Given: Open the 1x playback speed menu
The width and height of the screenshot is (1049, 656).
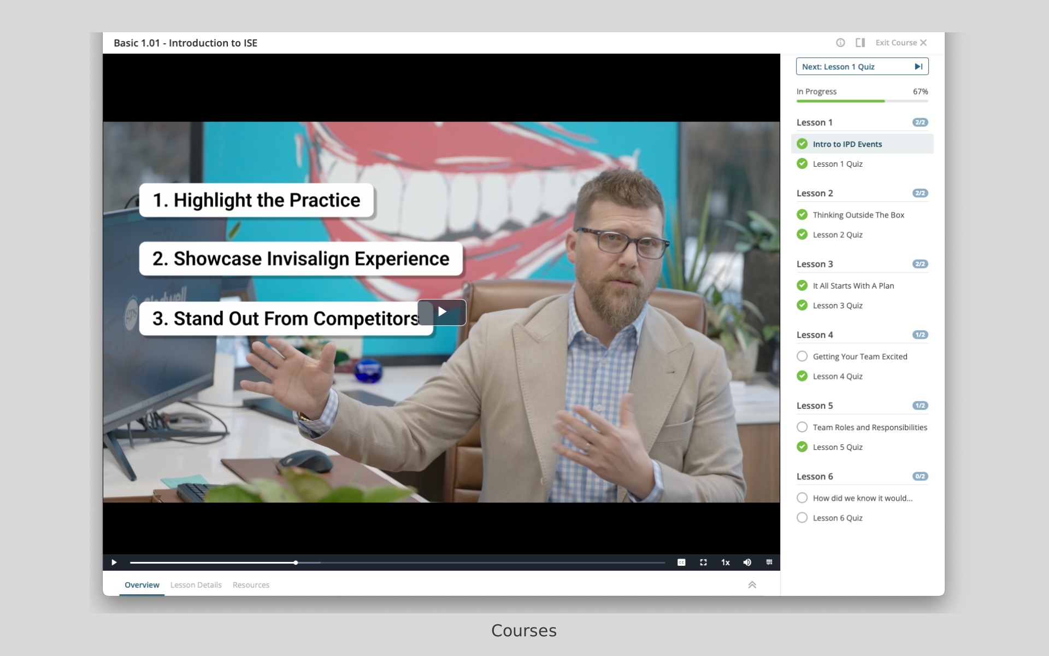Looking at the screenshot, I should point(725,562).
